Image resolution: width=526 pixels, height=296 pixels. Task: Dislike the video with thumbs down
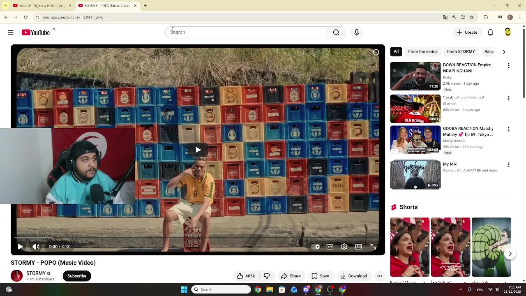(x=267, y=276)
